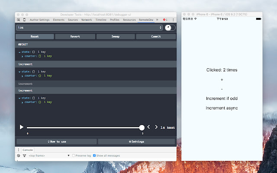
Task: Toggle the crossed-out increment action
Action: (96, 83)
